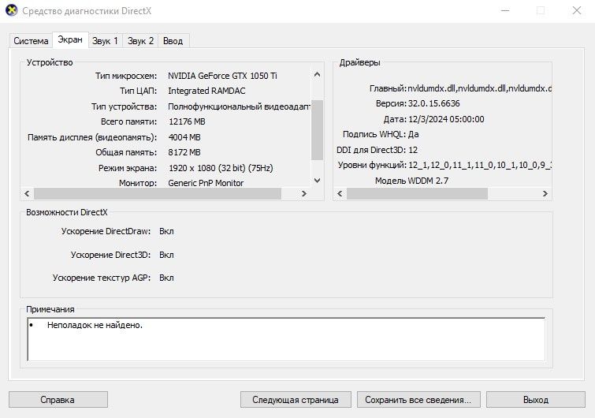The image size is (595, 418).
Task: Click the NVIDIA GeForce GTX 1050 Ti value
Action: tap(222, 76)
